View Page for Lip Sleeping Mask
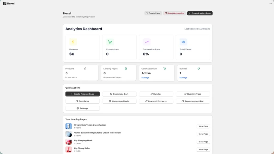The image size is (274, 154). [203, 142]
